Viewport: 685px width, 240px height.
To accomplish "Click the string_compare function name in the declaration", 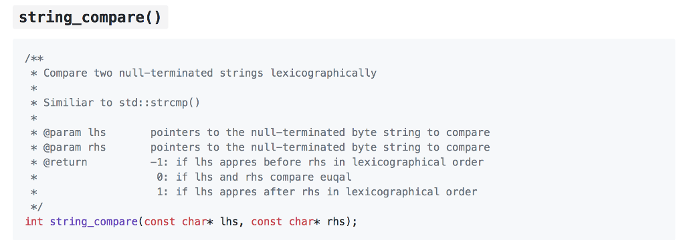I will coord(94,222).
